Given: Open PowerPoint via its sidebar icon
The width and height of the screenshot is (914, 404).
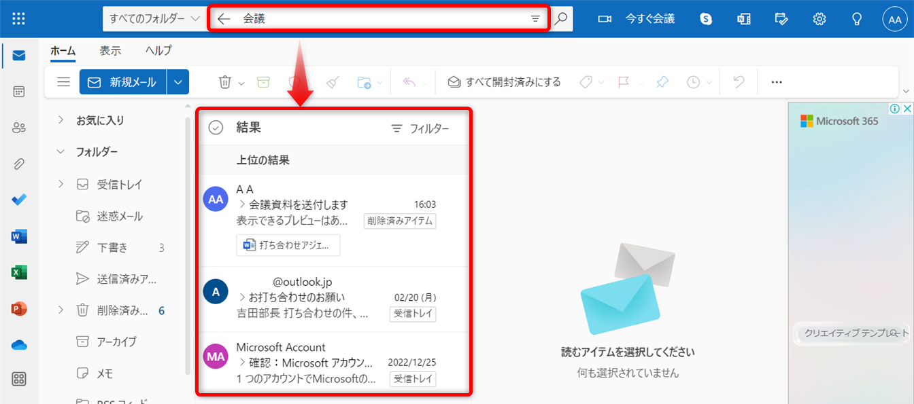Looking at the screenshot, I should (x=18, y=308).
